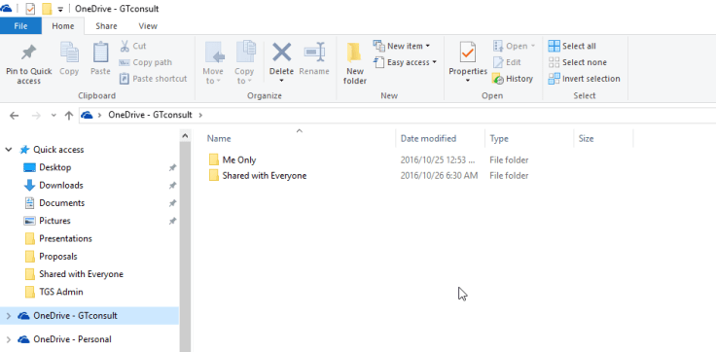
Task: Select OneDrive - Personal in sidebar
Action: [x=72, y=339]
